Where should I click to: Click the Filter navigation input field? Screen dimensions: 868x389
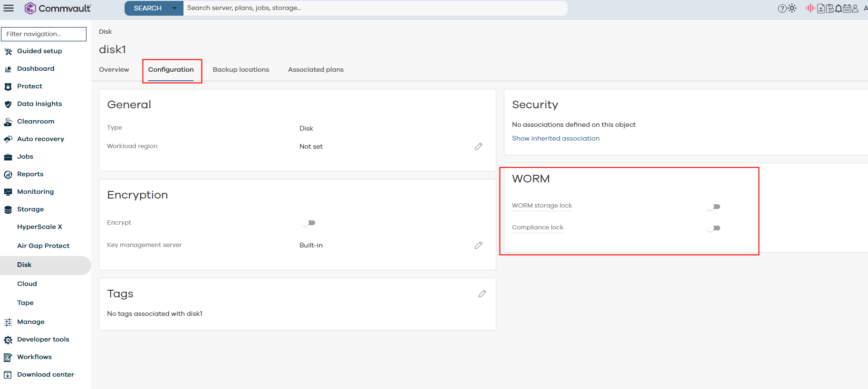(44, 34)
